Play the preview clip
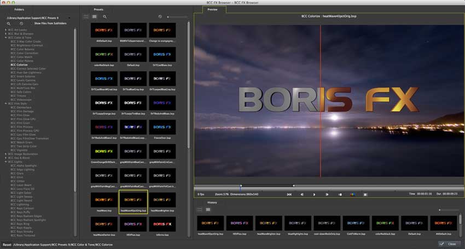Image resolution: width=465 pixels, height=249 pixels. (x=315, y=194)
